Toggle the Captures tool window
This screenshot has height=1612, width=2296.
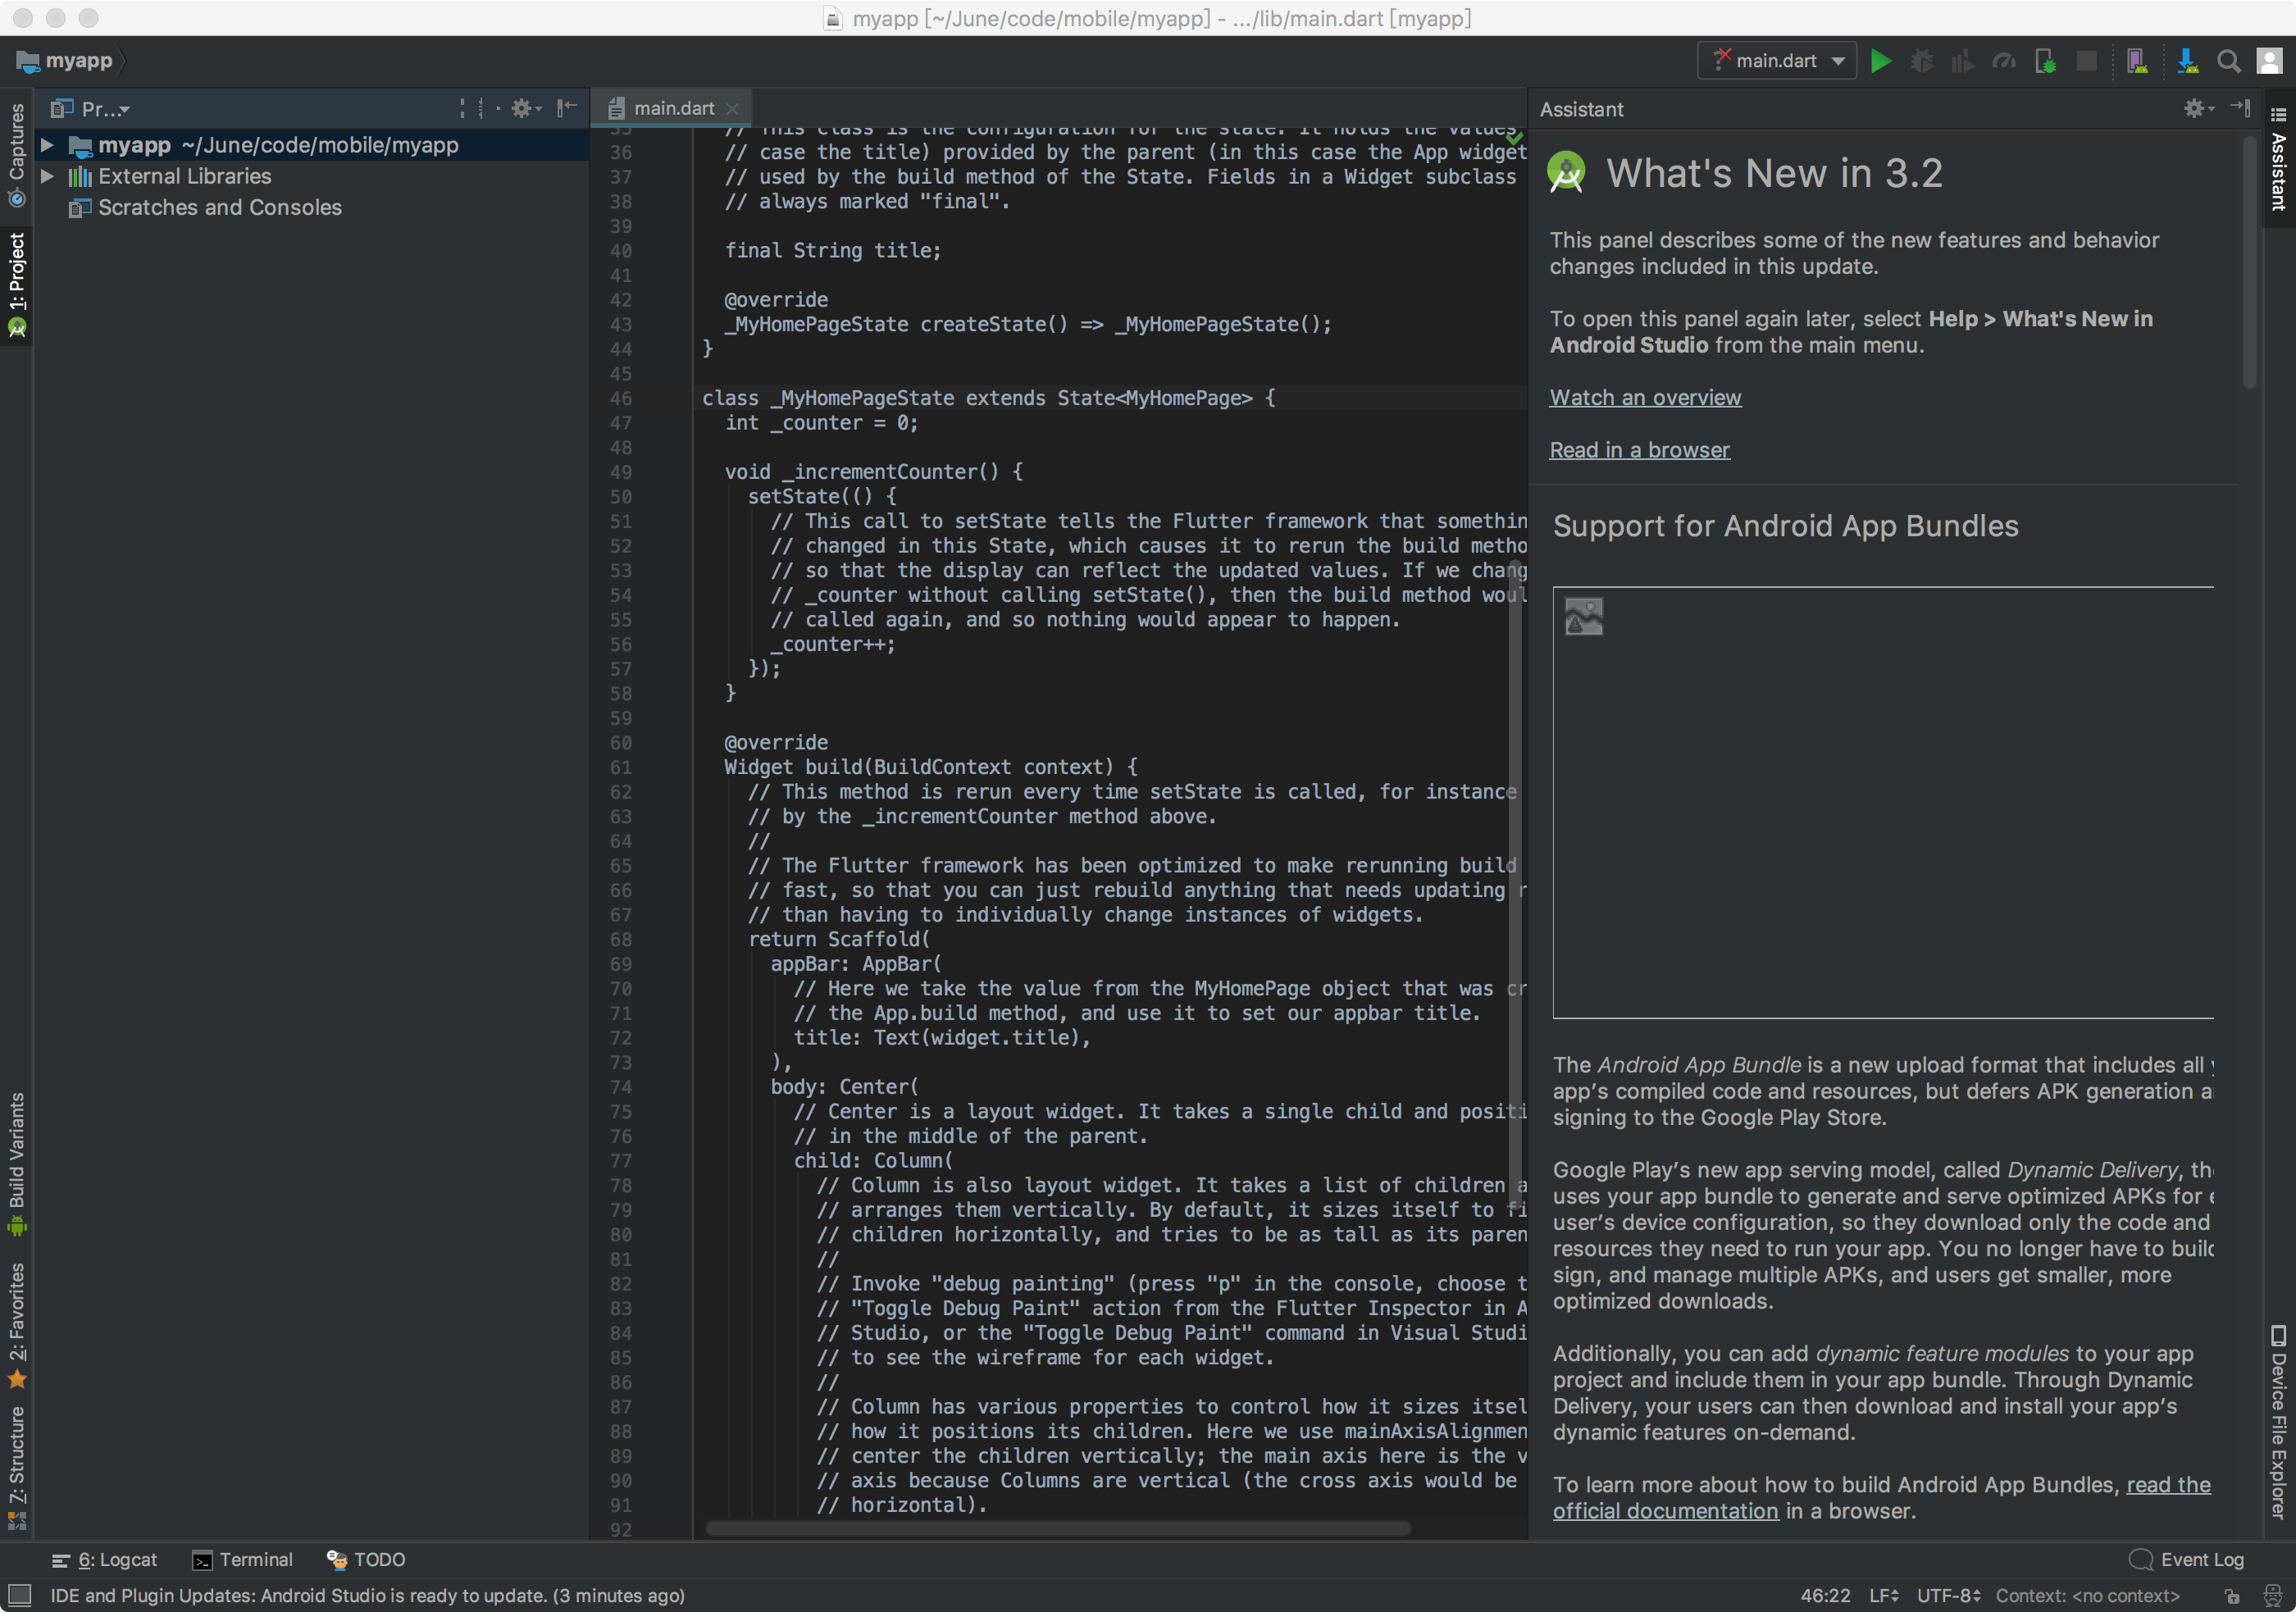(x=17, y=155)
